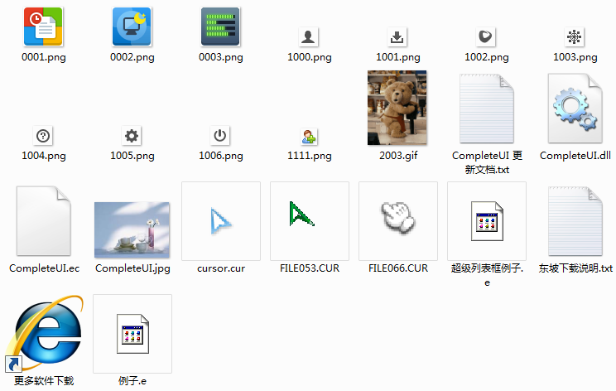The width and height of the screenshot is (616, 391).
Task: Select the 超级列表框例子.e file icon
Action: point(487,221)
